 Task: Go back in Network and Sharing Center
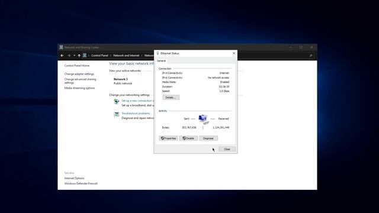point(62,56)
